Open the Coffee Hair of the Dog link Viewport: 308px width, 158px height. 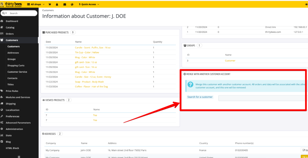91,87
